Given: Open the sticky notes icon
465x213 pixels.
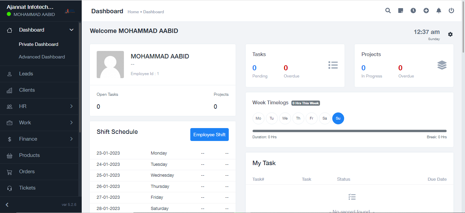Looking at the screenshot, I should [x=401, y=11].
